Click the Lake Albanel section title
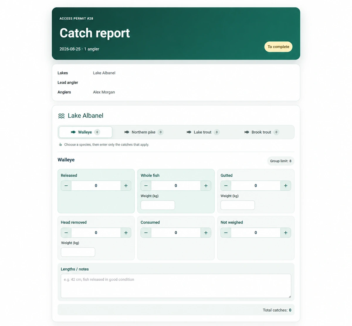This screenshot has height=326, width=352. (x=85, y=116)
